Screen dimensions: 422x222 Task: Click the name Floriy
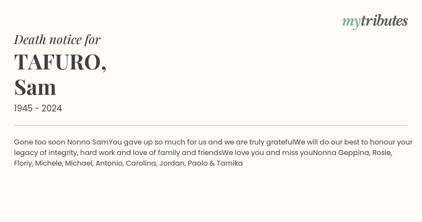coord(23,164)
